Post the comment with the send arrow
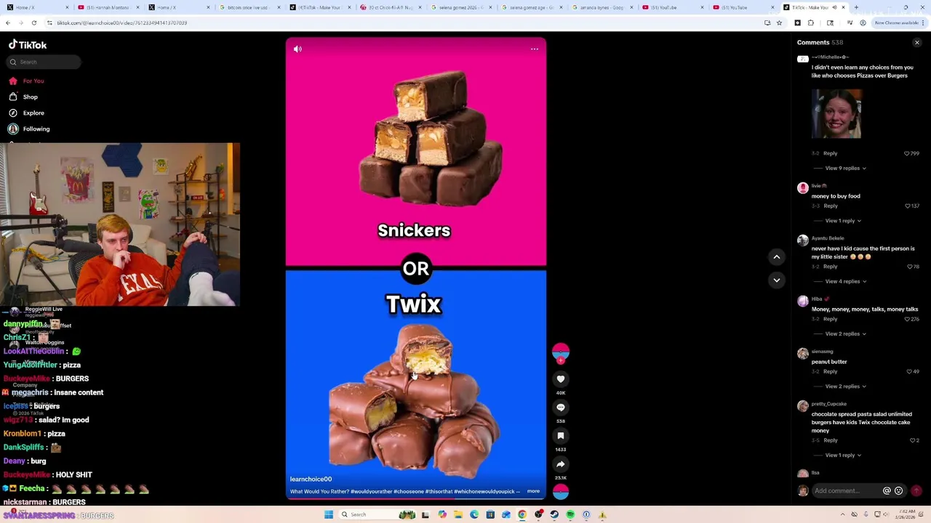The image size is (931, 523). tap(916, 491)
